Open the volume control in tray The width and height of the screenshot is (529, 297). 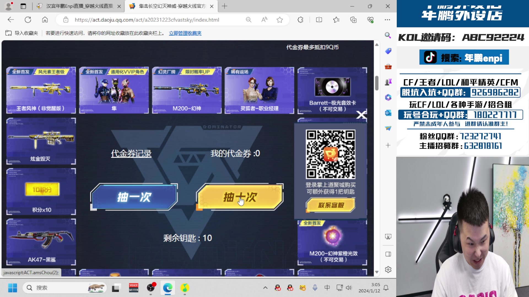[x=349, y=288]
